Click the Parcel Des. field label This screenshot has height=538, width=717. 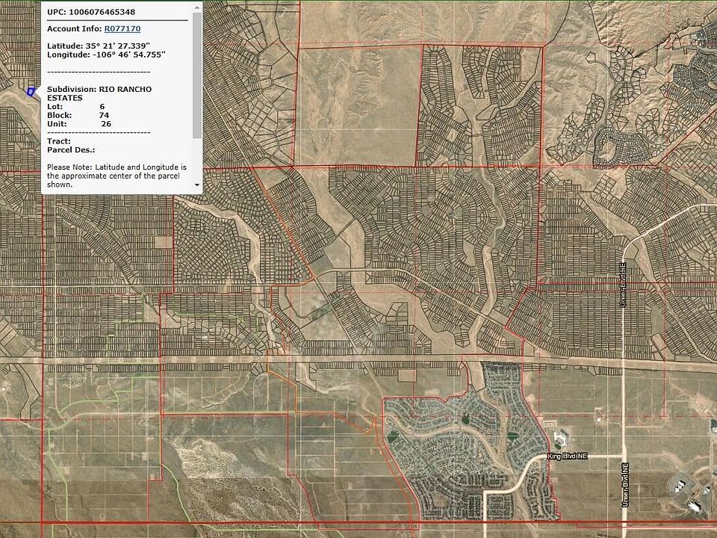66,149
